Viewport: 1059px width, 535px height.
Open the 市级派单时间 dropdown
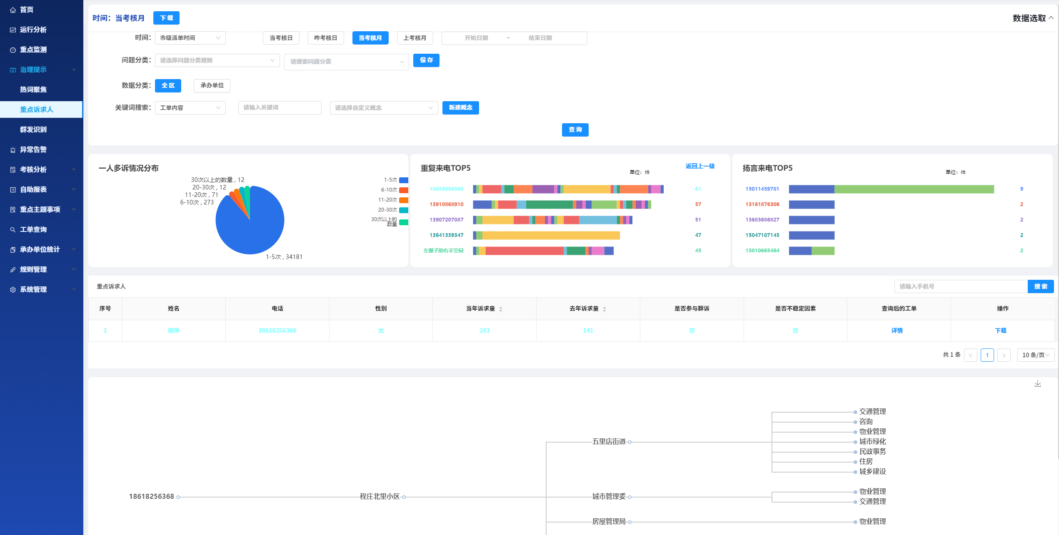[190, 38]
